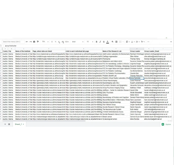Select the Hans Lassmann cell
Screen dimensions: 174x165
click(137, 100)
